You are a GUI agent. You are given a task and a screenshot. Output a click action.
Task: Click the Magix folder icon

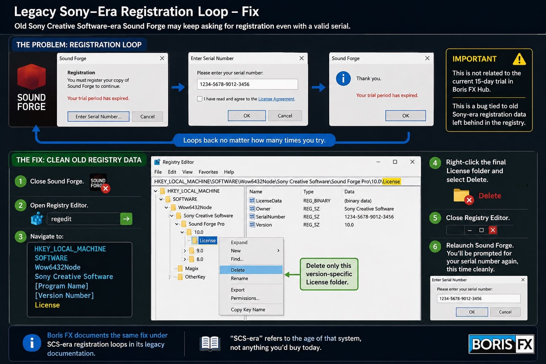click(180, 268)
